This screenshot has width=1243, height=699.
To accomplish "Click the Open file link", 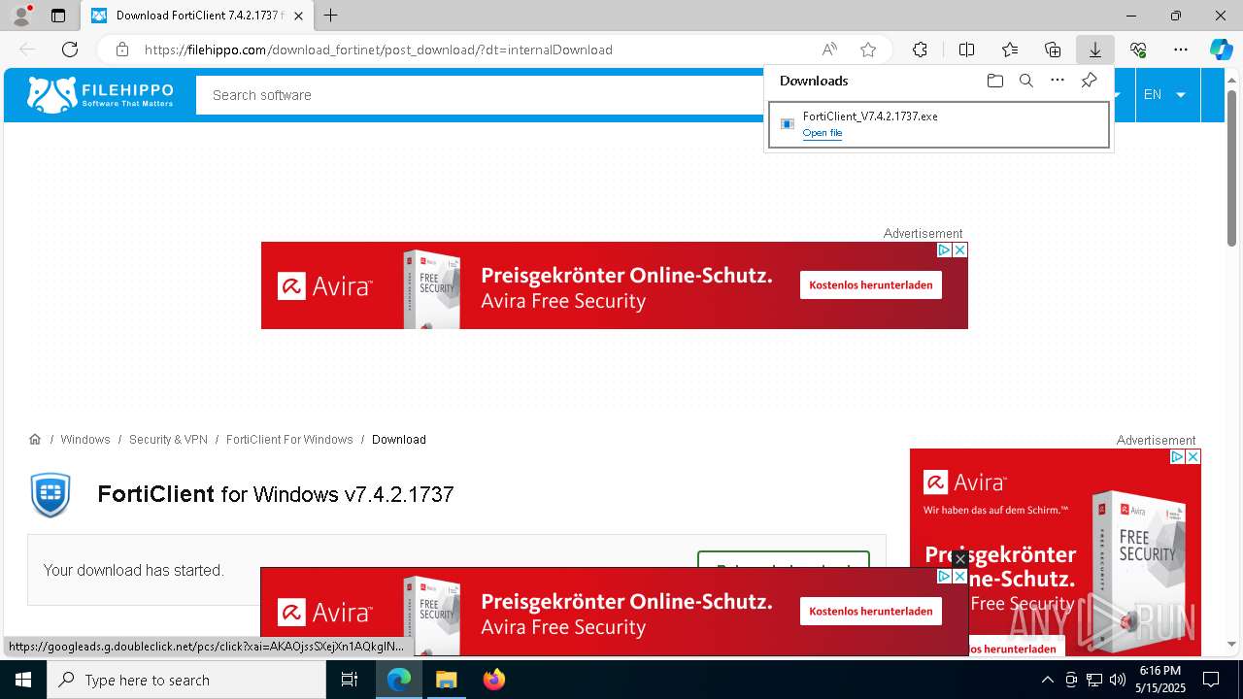I will pyautogui.click(x=823, y=133).
